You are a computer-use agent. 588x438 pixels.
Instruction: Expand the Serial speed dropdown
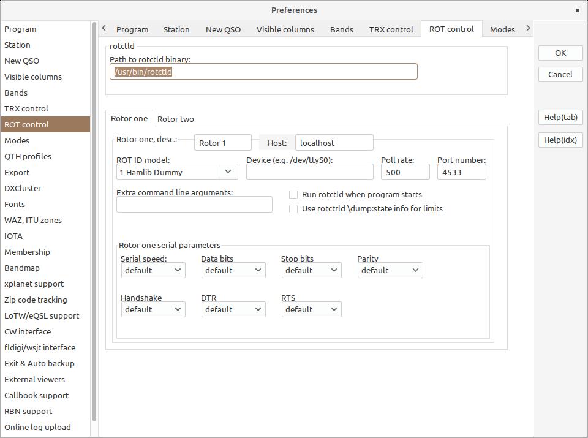pos(153,270)
